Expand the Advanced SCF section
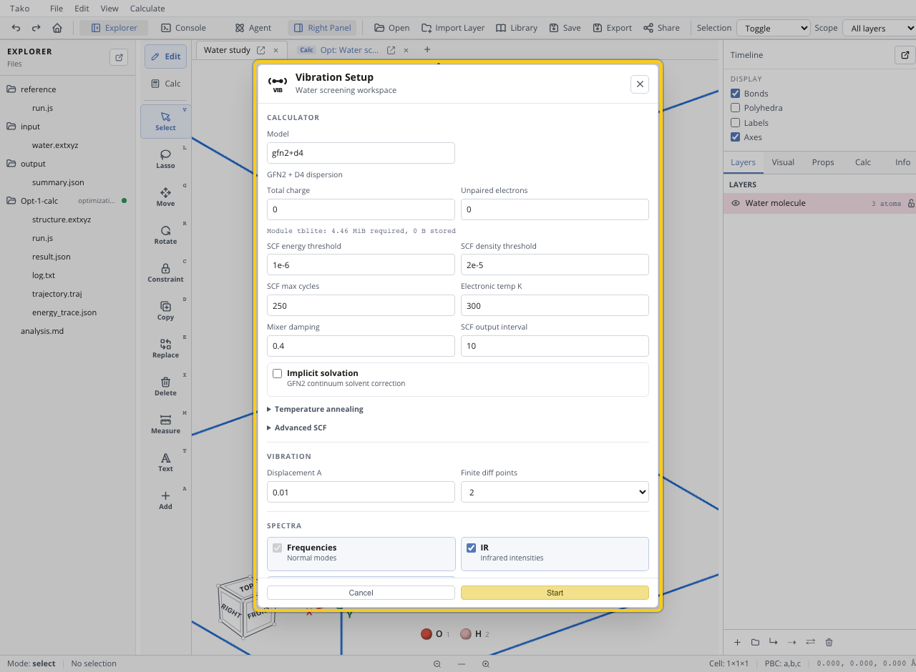The height and width of the screenshot is (672, 916). [x=296, y=428]
